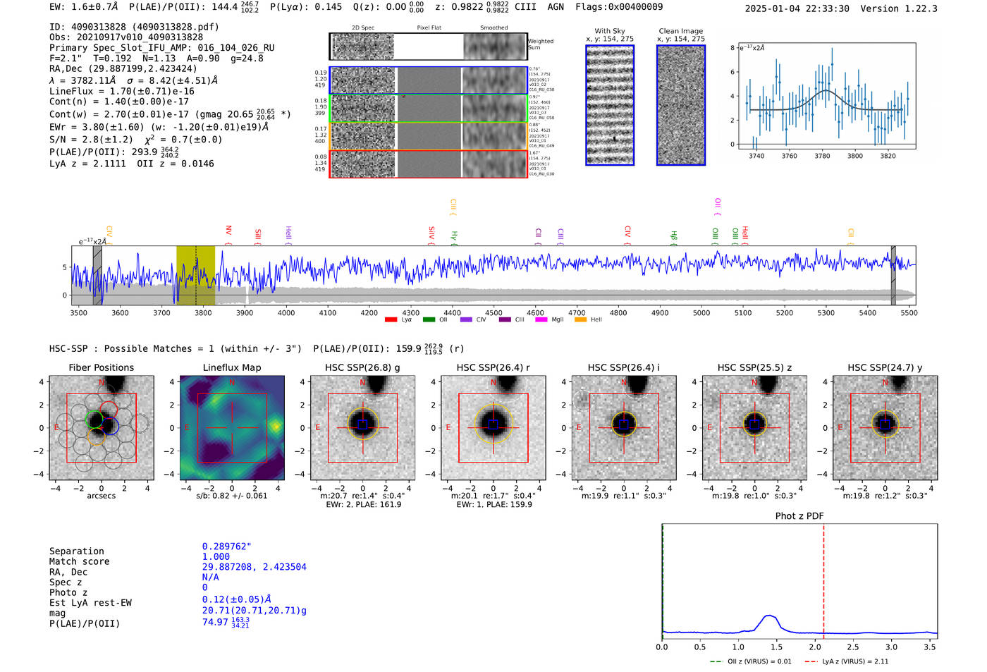This screenshot has width=987, height=672.
Task: Open the HSC SSP g-band cutout
Action: (362, 427)
